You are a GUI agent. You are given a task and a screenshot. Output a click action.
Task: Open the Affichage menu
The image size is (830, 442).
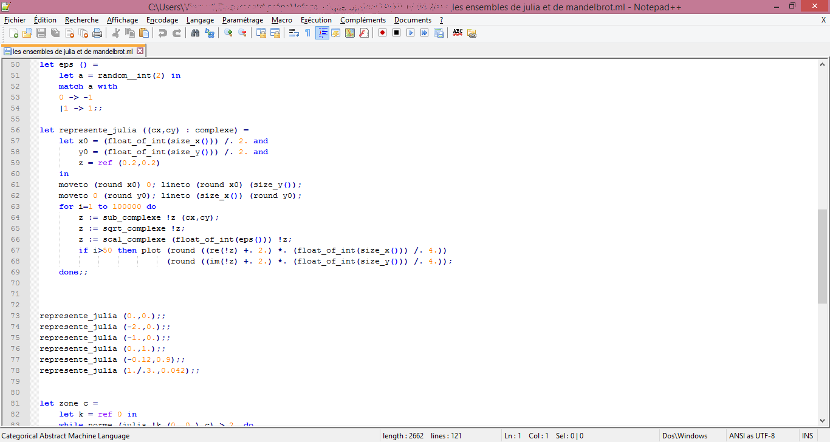pyautogui.click(x=123, y=20)
